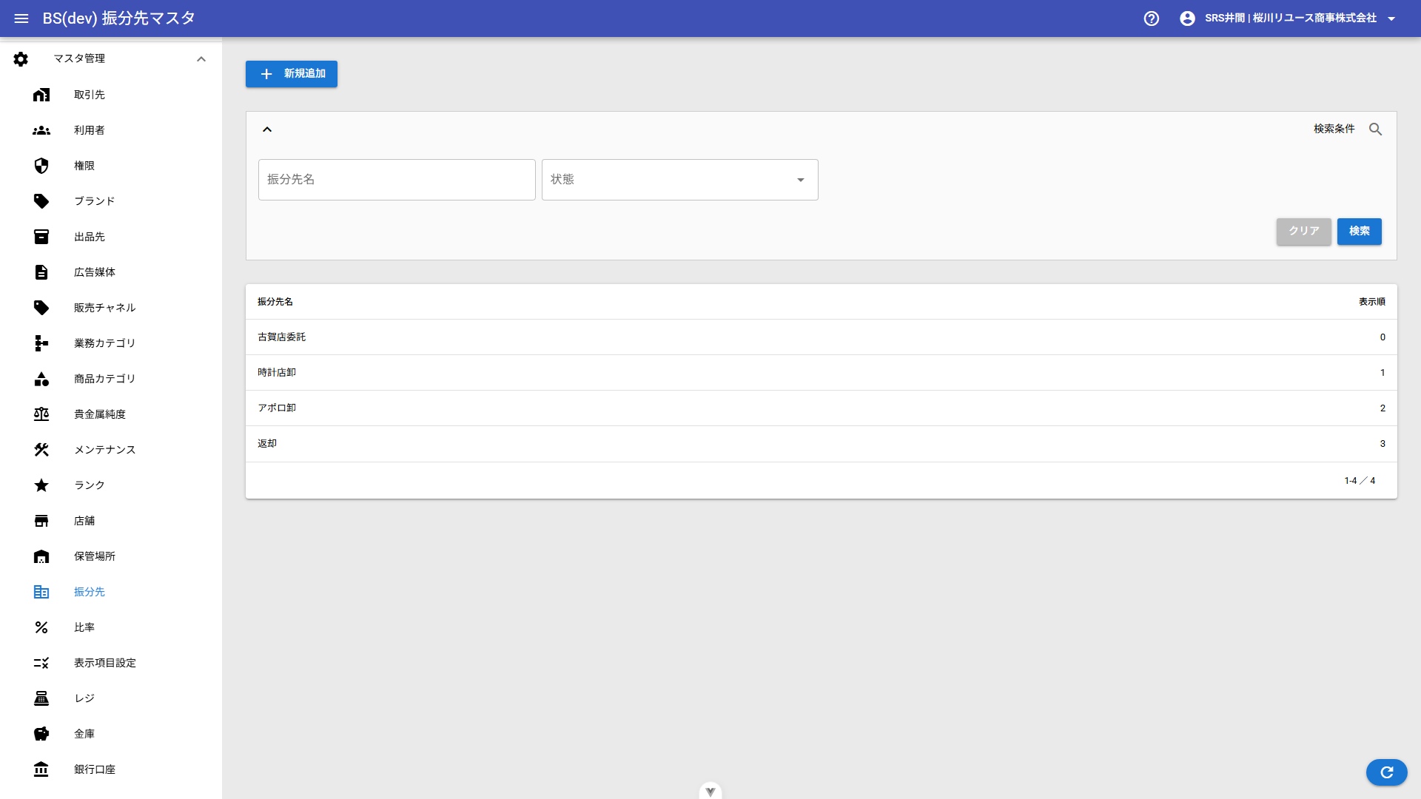Image resolution: width=1421 pixels, height=799 pixels.
Task: Click the 権限 shield icon
Action: (x=41, y=166)
